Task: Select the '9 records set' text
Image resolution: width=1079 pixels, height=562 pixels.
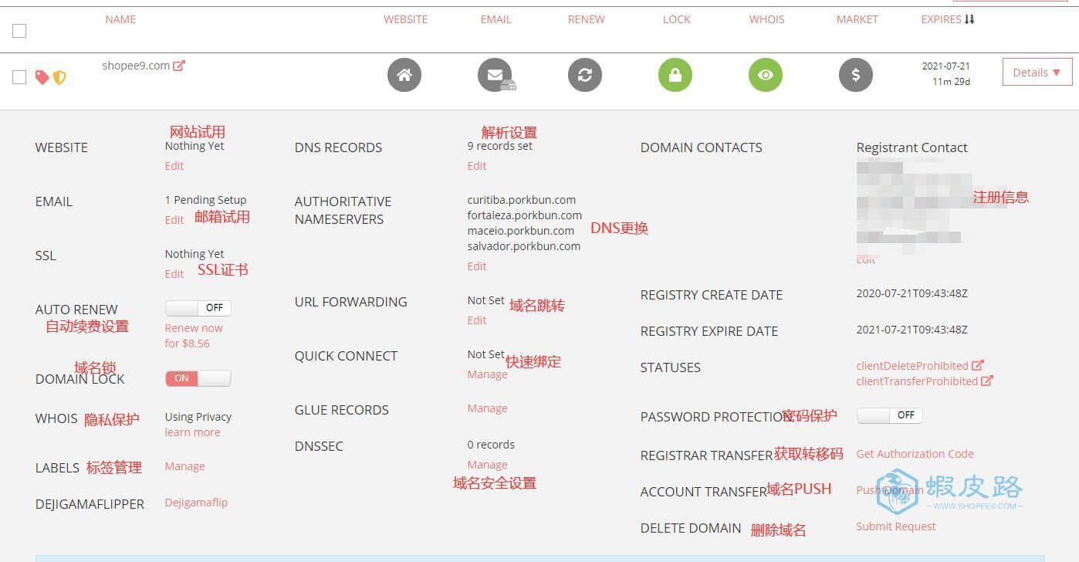Action: 500,146
